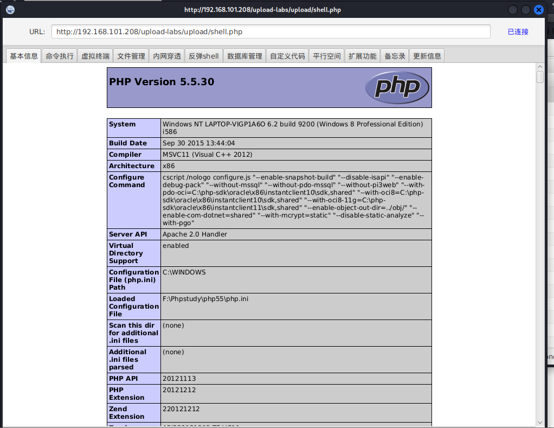Click the Server API label
This screenshot has height=428, width=554.
tap(128, 234)
